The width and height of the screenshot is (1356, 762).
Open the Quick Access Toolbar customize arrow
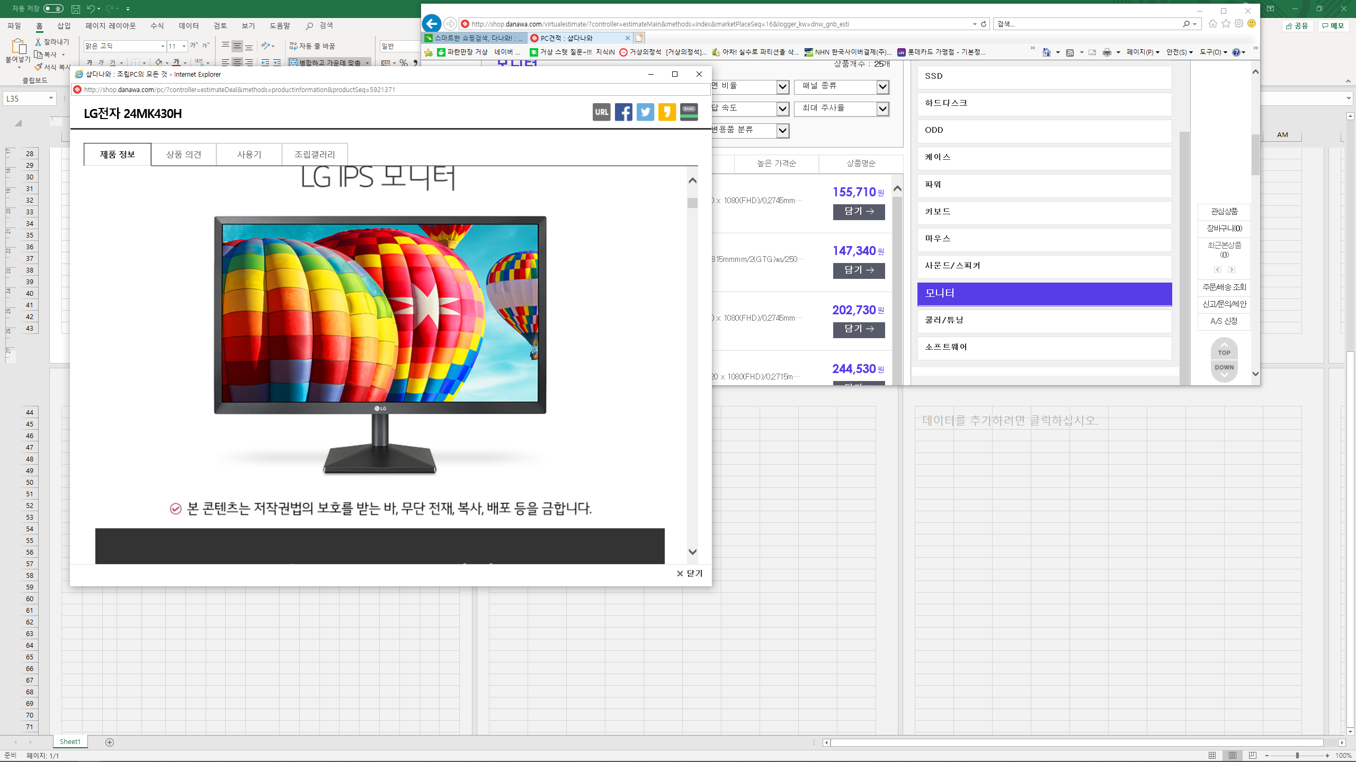128,9
